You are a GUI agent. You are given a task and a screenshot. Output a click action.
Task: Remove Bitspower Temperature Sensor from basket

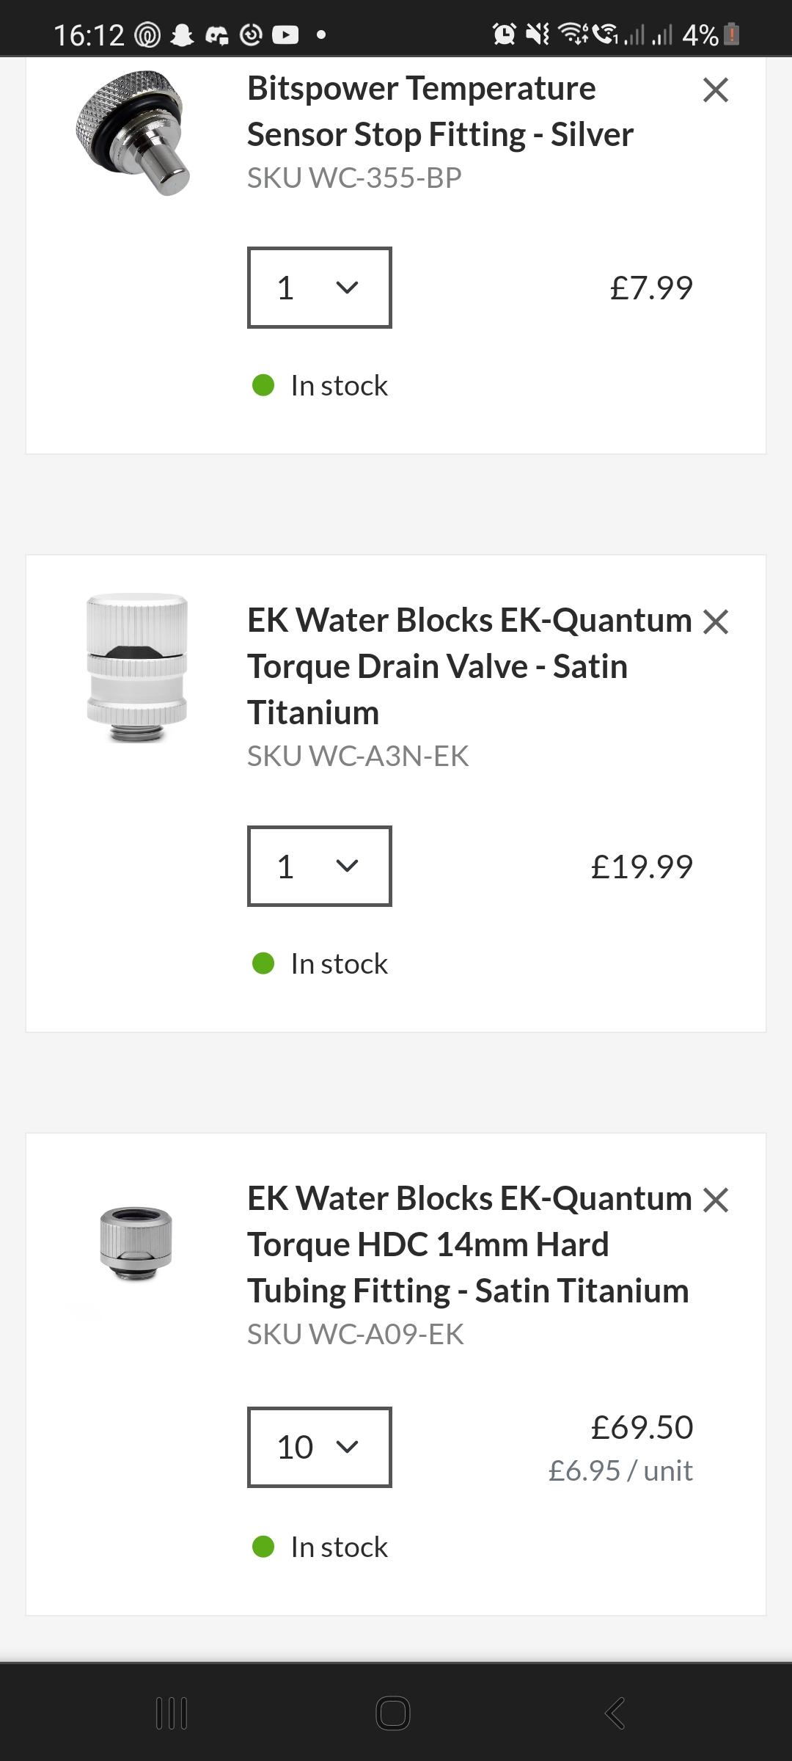click(x=715, y=90)
